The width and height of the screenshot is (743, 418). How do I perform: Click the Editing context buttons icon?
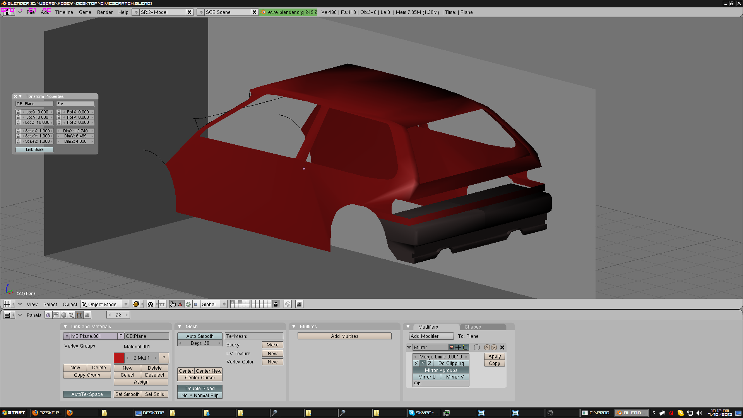(x=79, y=315)
